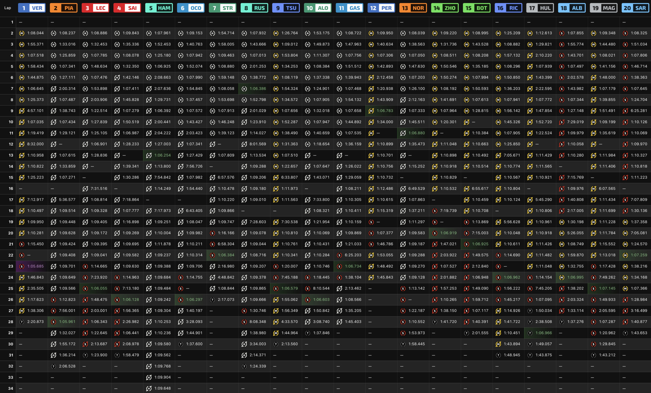Click STR's green 1:06.384 lap time

pyautogui.click(x=226, y=255)
